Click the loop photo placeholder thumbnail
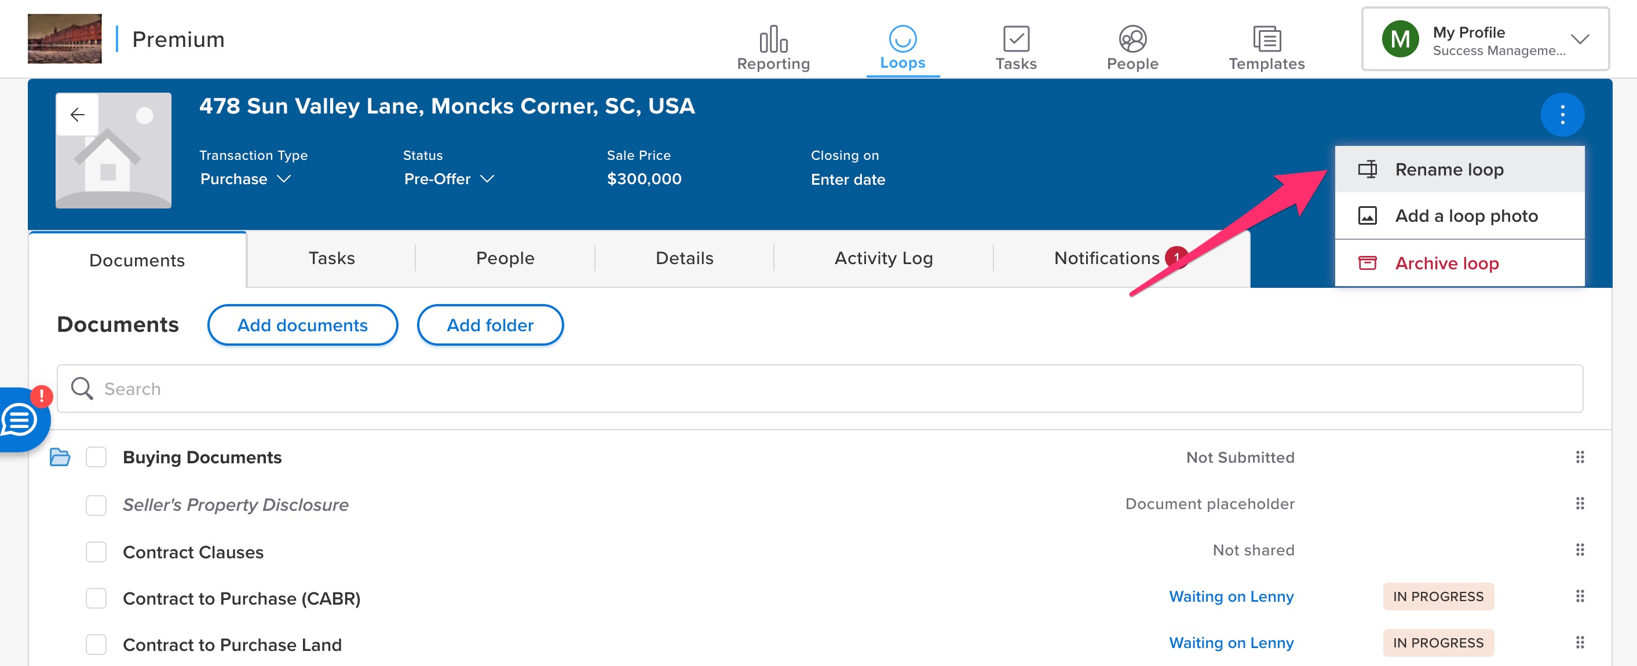1637x666 pixels. pos(113,151)
